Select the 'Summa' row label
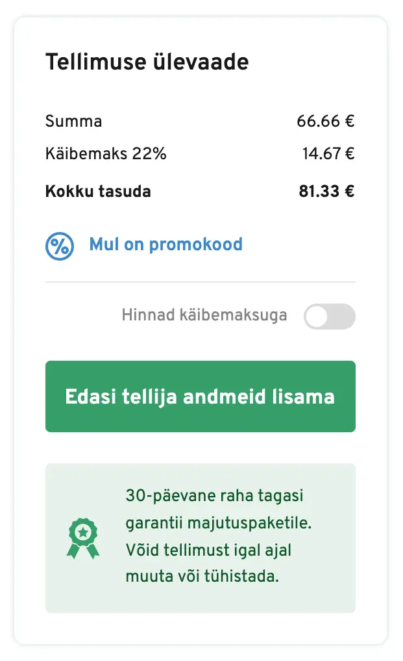 [x=73, y=122]
